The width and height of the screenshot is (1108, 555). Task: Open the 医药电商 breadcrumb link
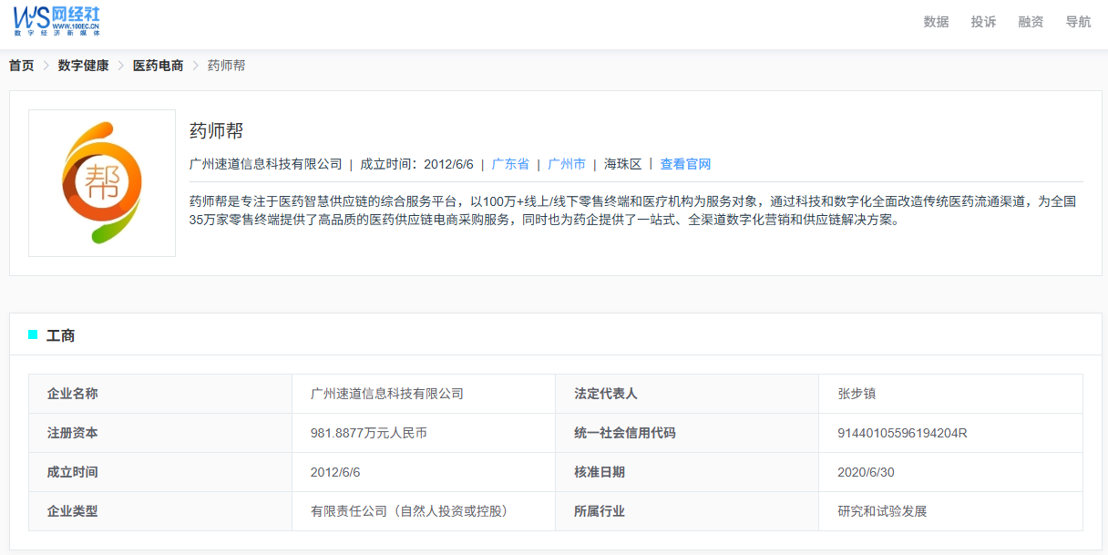click(158, 66)
